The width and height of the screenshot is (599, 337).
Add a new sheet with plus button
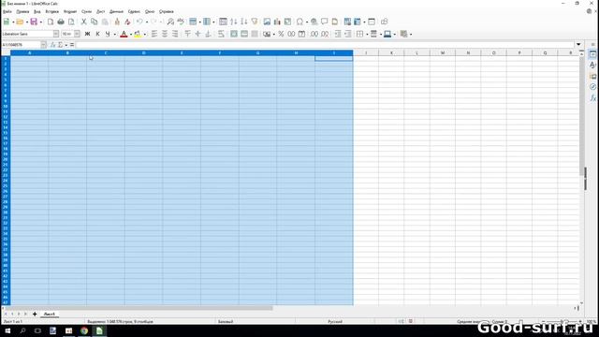click(35, 315)
